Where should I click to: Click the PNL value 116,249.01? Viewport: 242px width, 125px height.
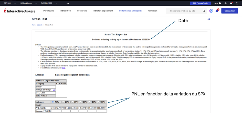102,108
